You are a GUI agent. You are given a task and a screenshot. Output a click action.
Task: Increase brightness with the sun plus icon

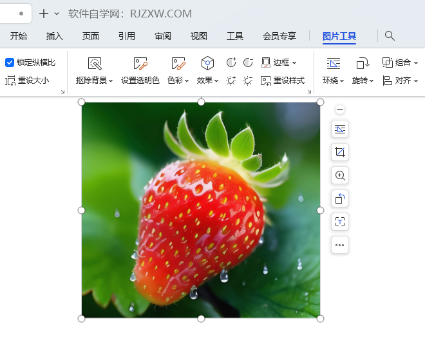(x=231, y=81)
